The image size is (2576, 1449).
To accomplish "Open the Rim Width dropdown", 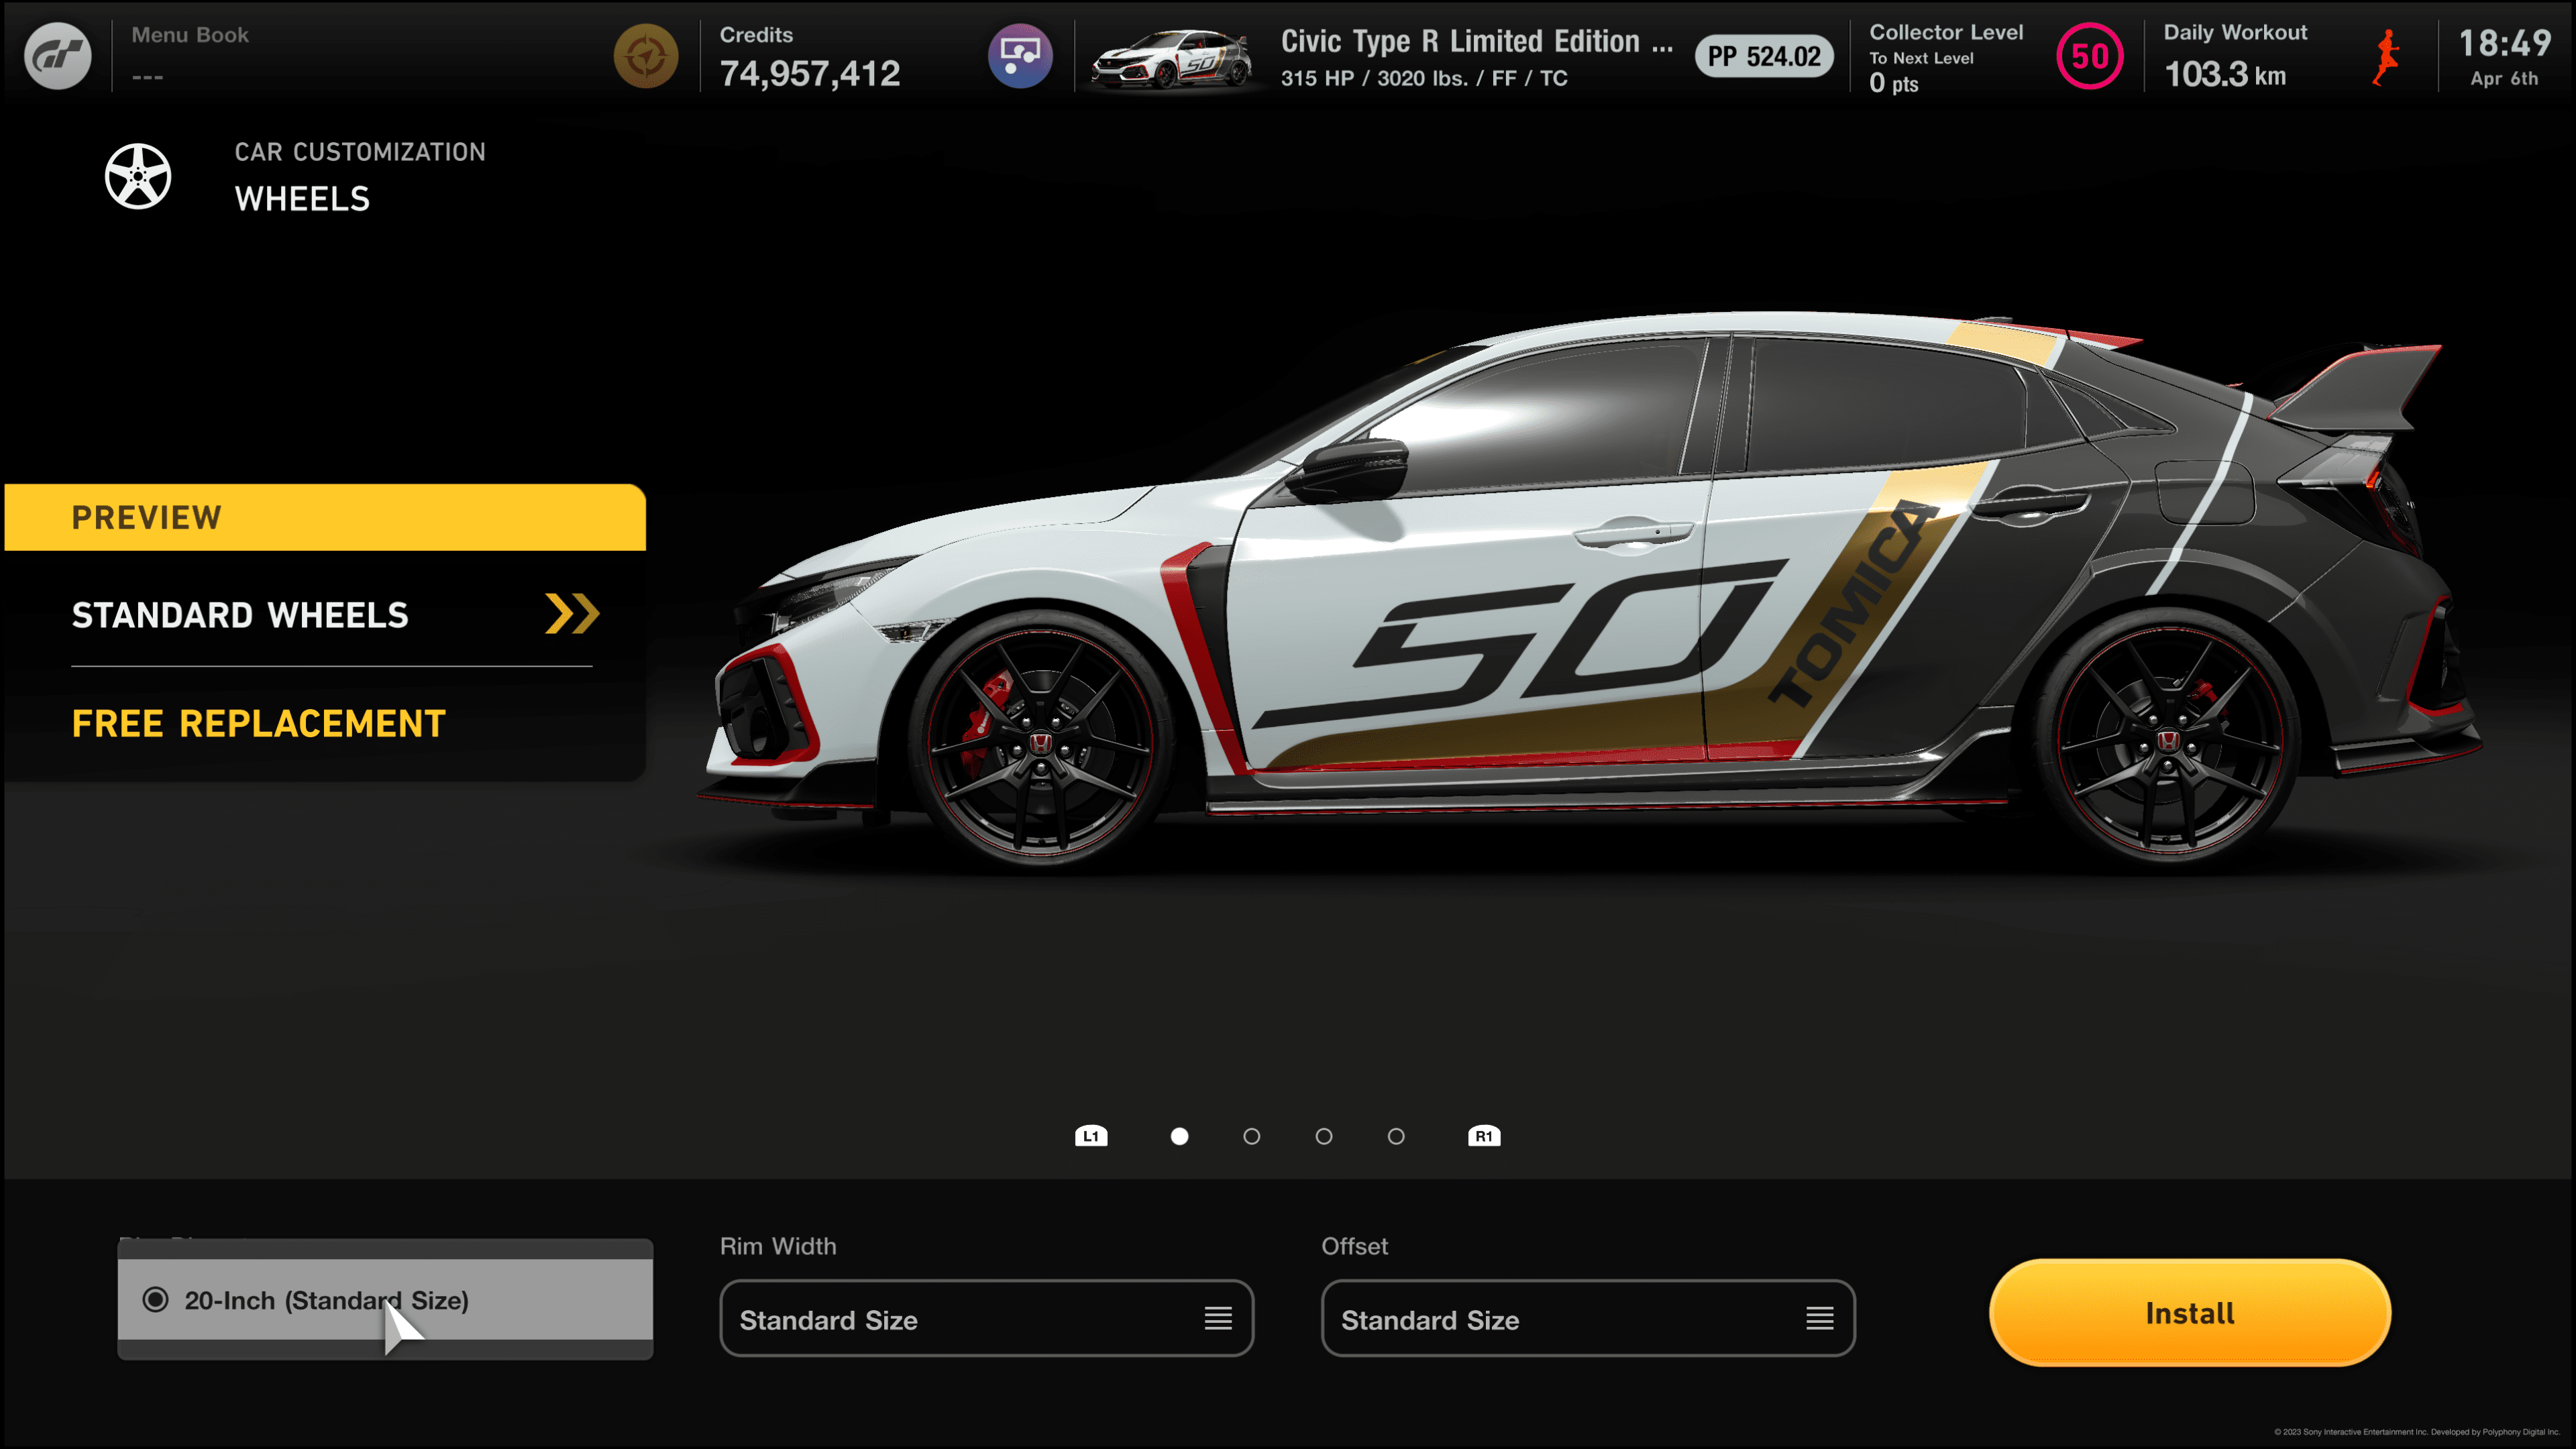I will (x=987, y=1319).
